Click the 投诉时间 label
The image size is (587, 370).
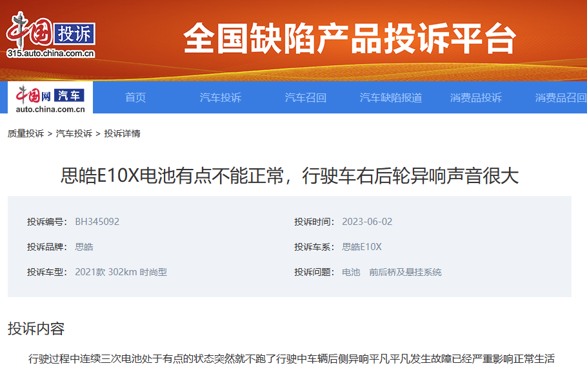click(x=314, y=222)
